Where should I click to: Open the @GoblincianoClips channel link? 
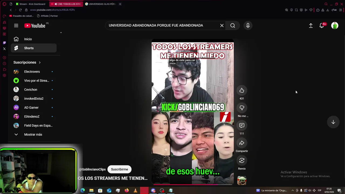click(x=92, y=169)
